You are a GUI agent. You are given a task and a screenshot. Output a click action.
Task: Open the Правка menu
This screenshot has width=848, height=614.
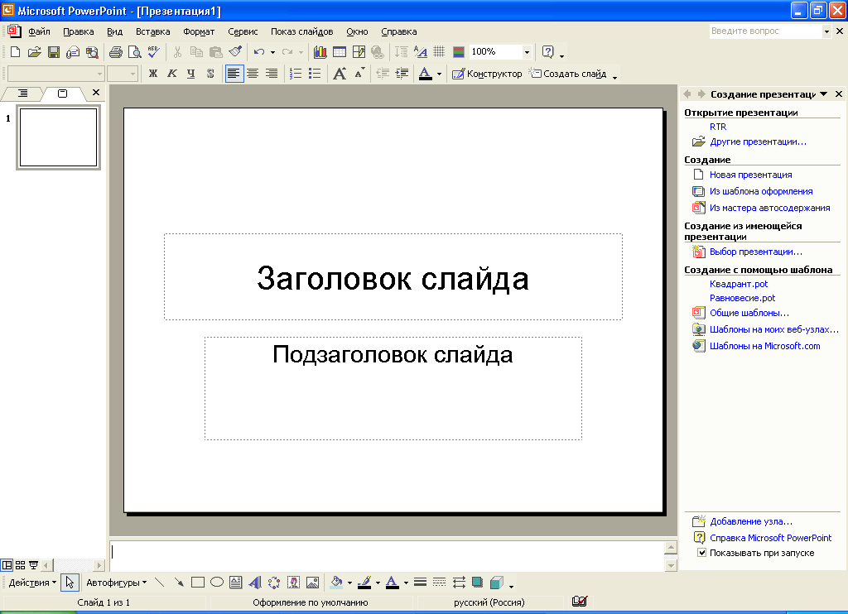[x=79, y=31]
